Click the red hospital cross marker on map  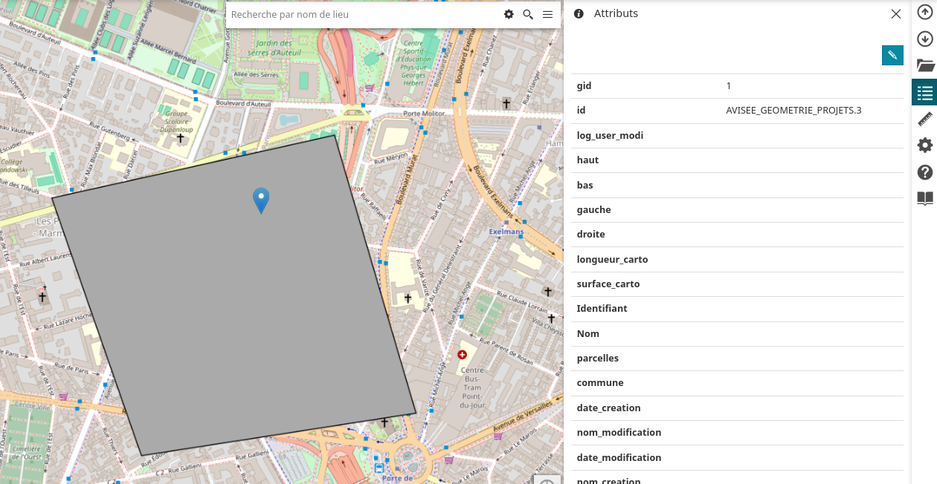pyautogui.click(x=462, y=355)
